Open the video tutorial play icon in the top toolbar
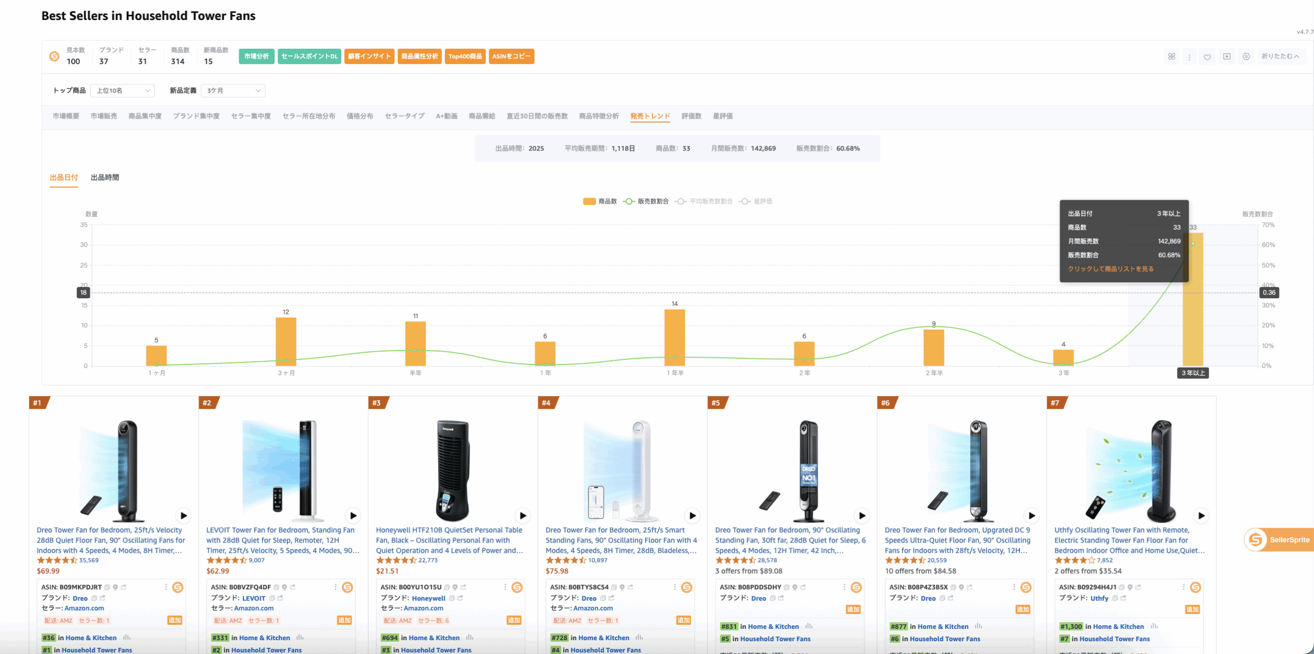 1227,56
